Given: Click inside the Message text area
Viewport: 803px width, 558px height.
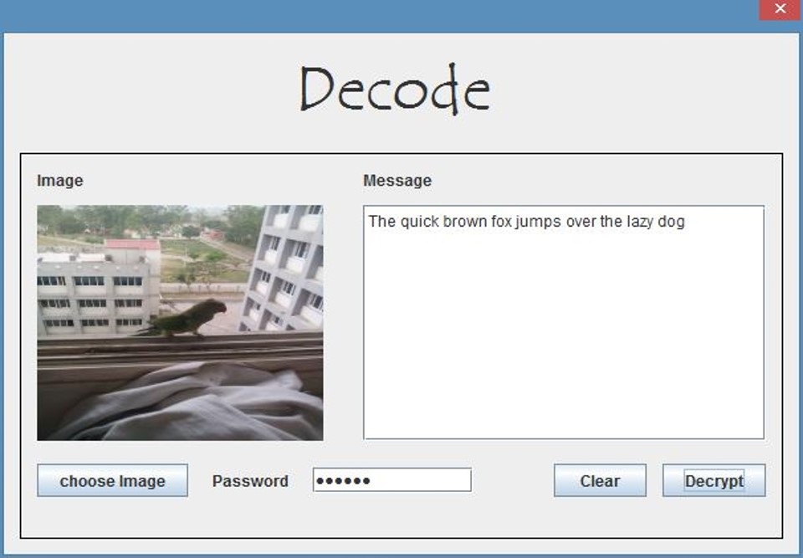Looking at the screenshot, I should [563, 323].
